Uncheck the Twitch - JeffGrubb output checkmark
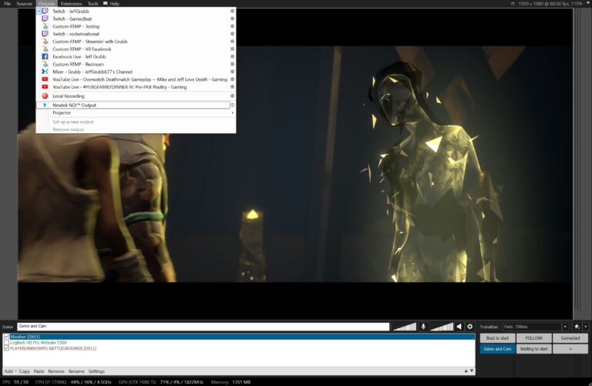 [x=39, y=11]
